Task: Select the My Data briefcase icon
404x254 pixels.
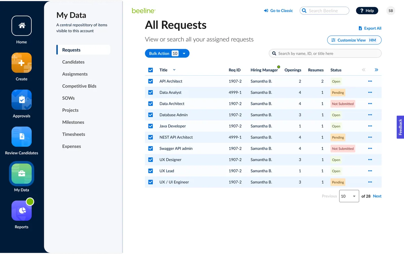Action: coord(22,174)
